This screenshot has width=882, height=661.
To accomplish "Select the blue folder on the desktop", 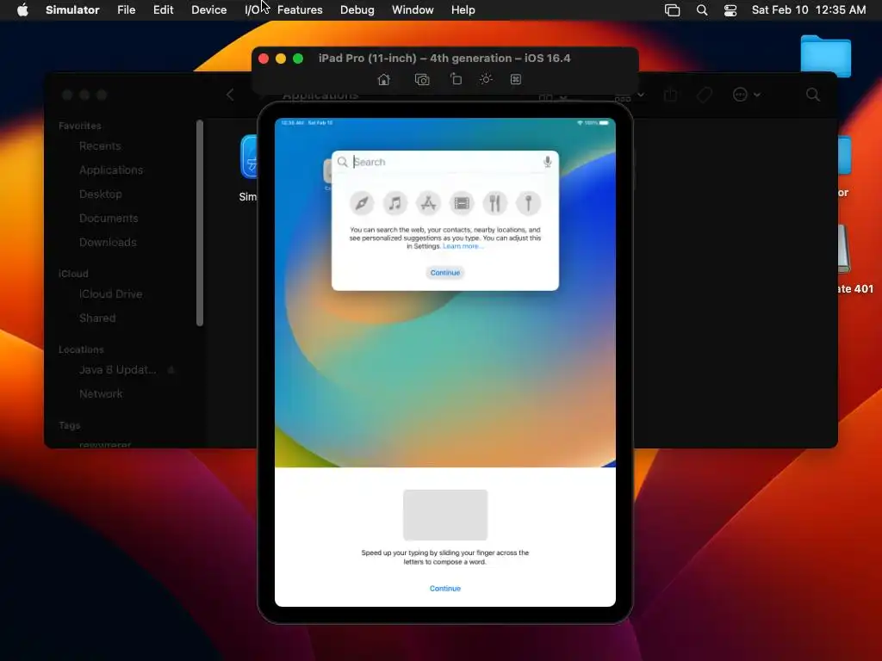I will (x=826, y=55).
